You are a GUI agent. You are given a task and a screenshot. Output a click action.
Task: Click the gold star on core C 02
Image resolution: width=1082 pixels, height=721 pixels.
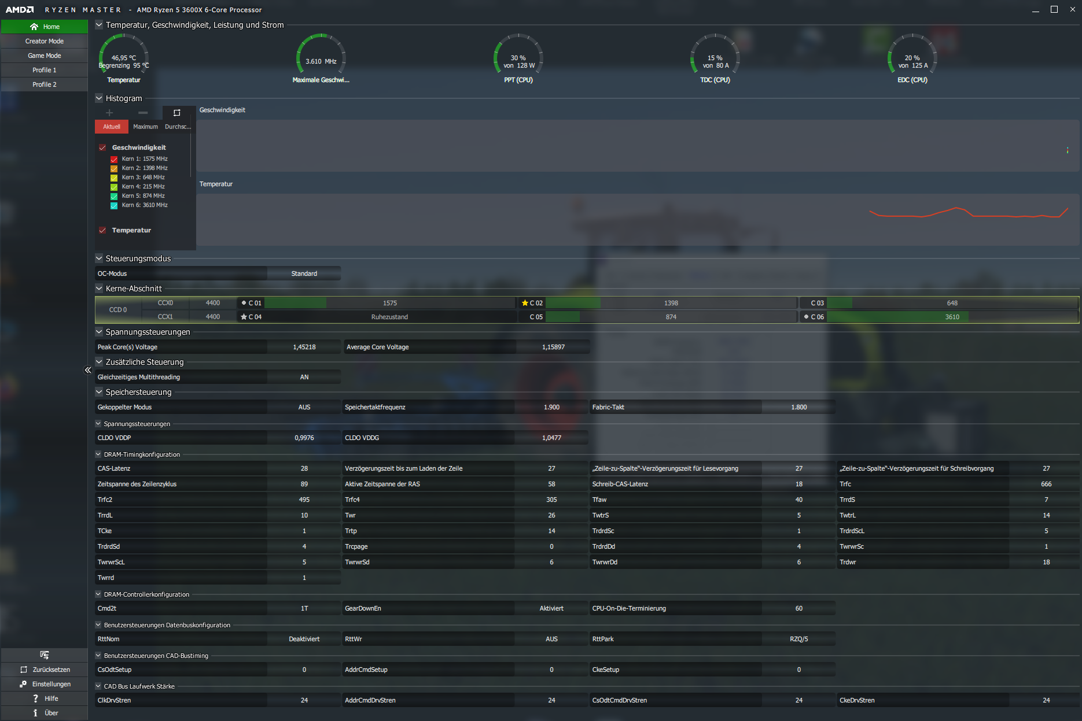(x=525, y=303)
